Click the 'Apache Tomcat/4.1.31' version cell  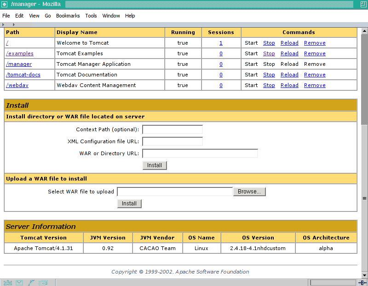43,248
